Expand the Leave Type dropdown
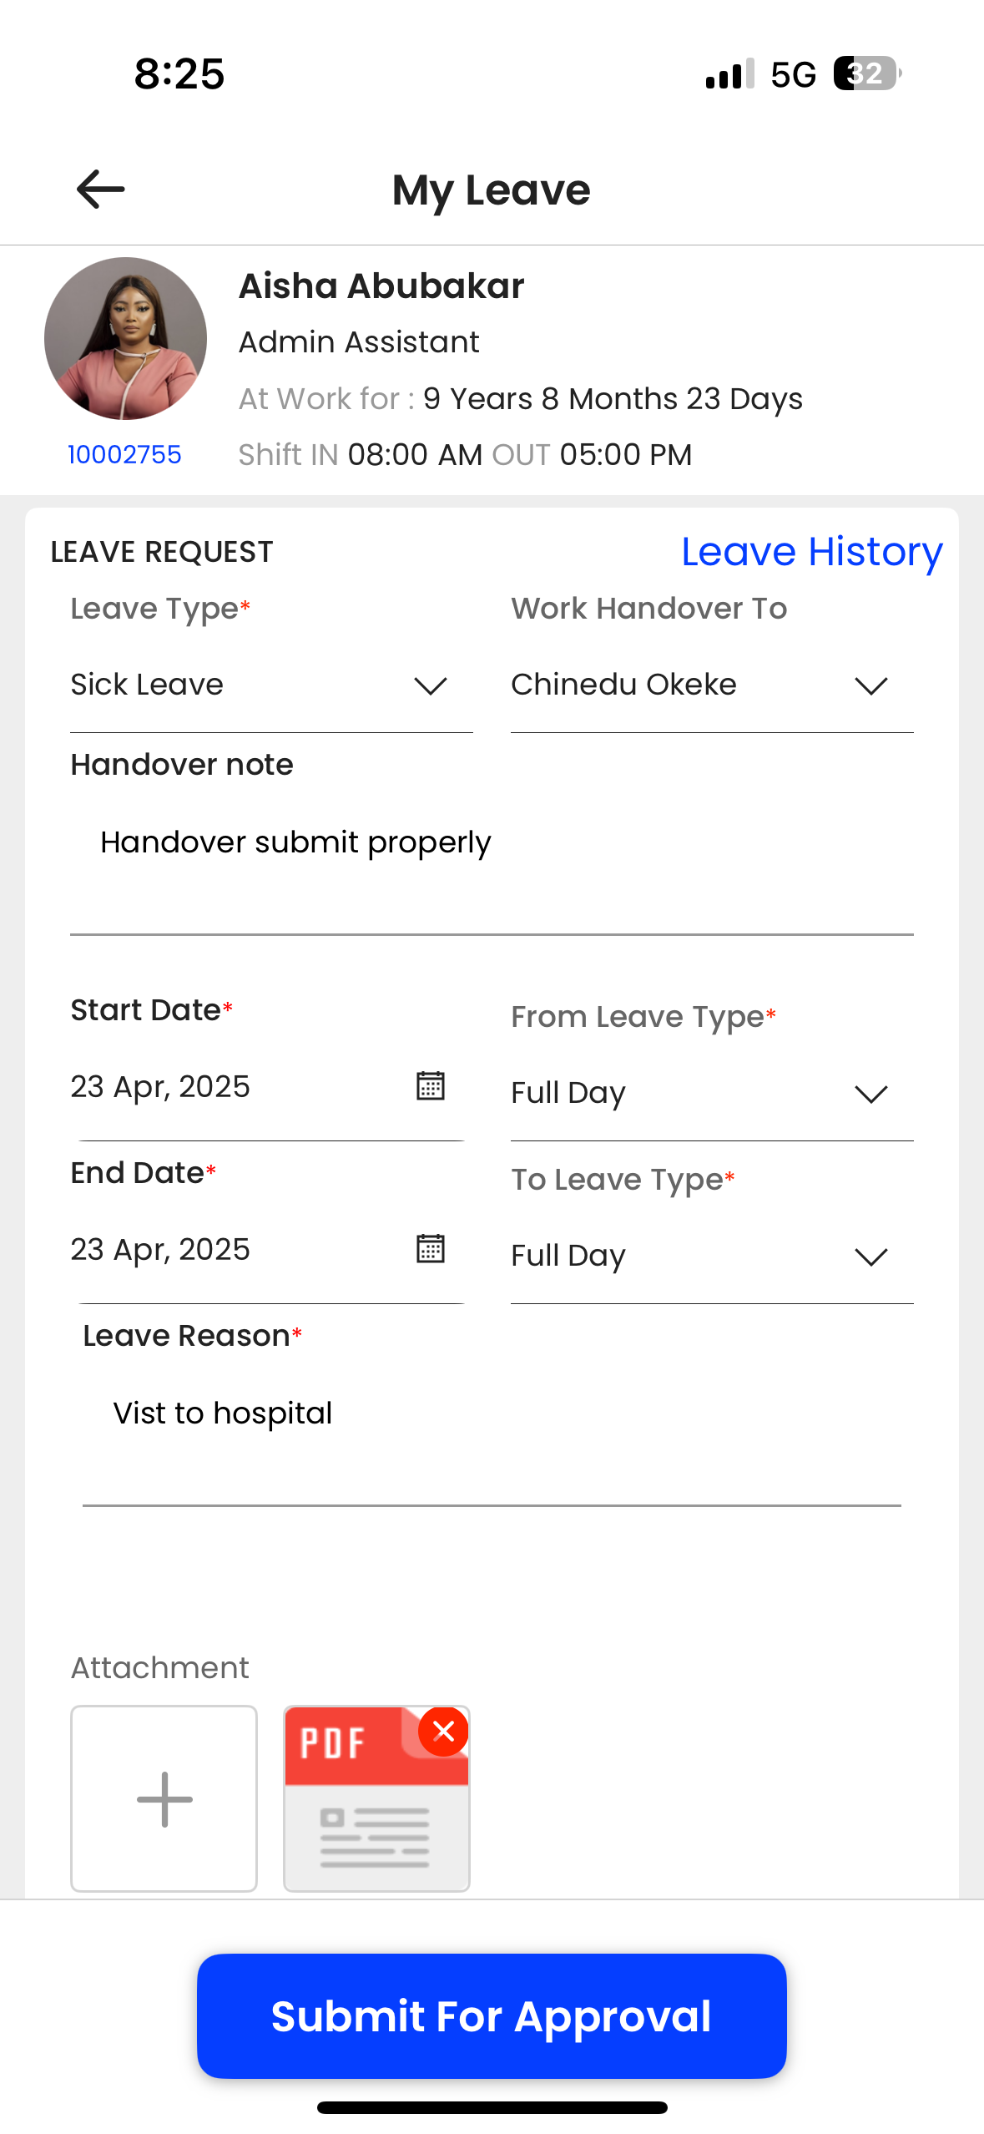984x2134 pixels. point(271,686)
